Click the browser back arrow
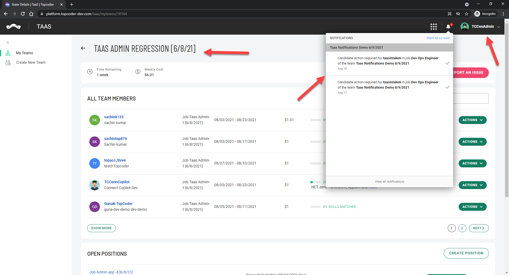509x275 pixels. [x=6, y=14]
